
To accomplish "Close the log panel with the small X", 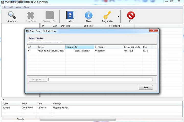I will pos(3,100).
